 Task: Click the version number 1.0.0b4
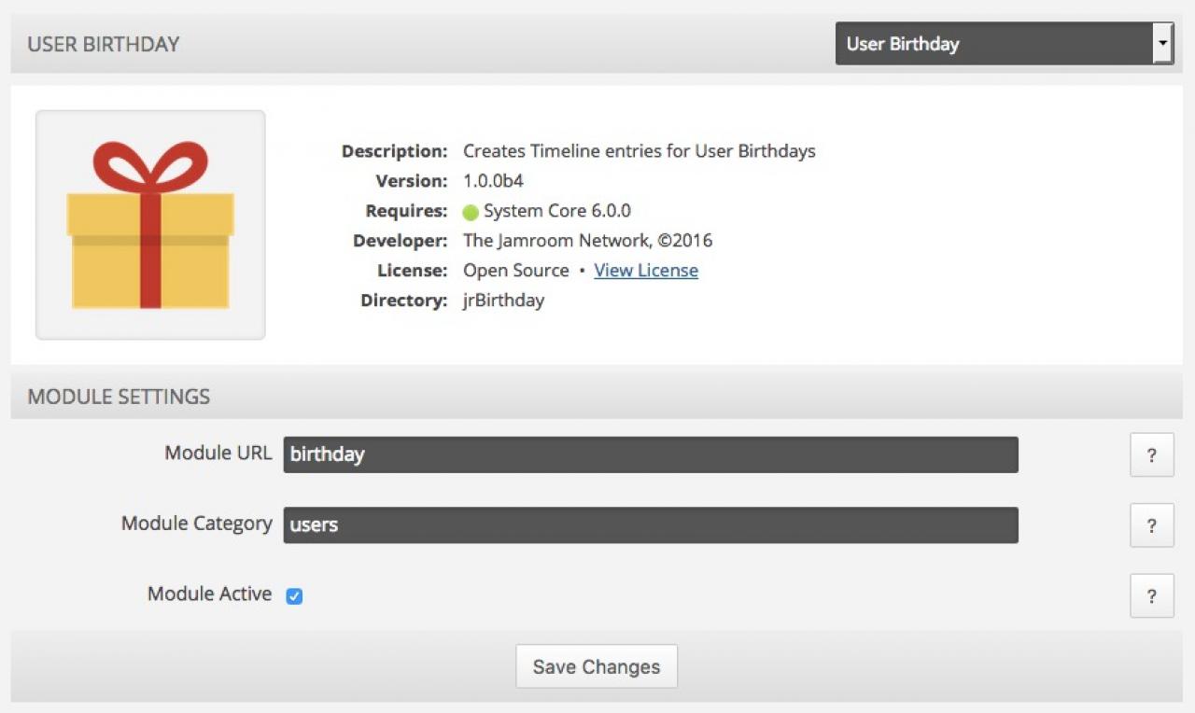(x=493, y=181)
